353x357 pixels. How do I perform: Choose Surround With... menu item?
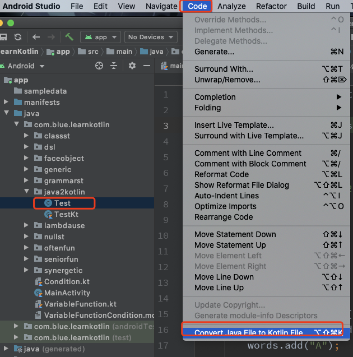[x=266, y=69]
